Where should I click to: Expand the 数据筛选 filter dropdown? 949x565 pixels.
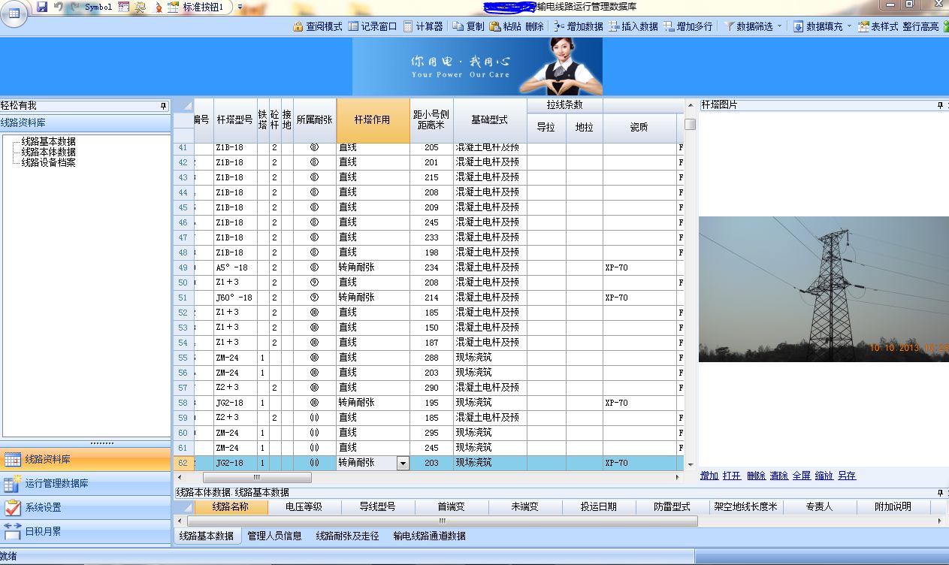click(x=779, y=26)
